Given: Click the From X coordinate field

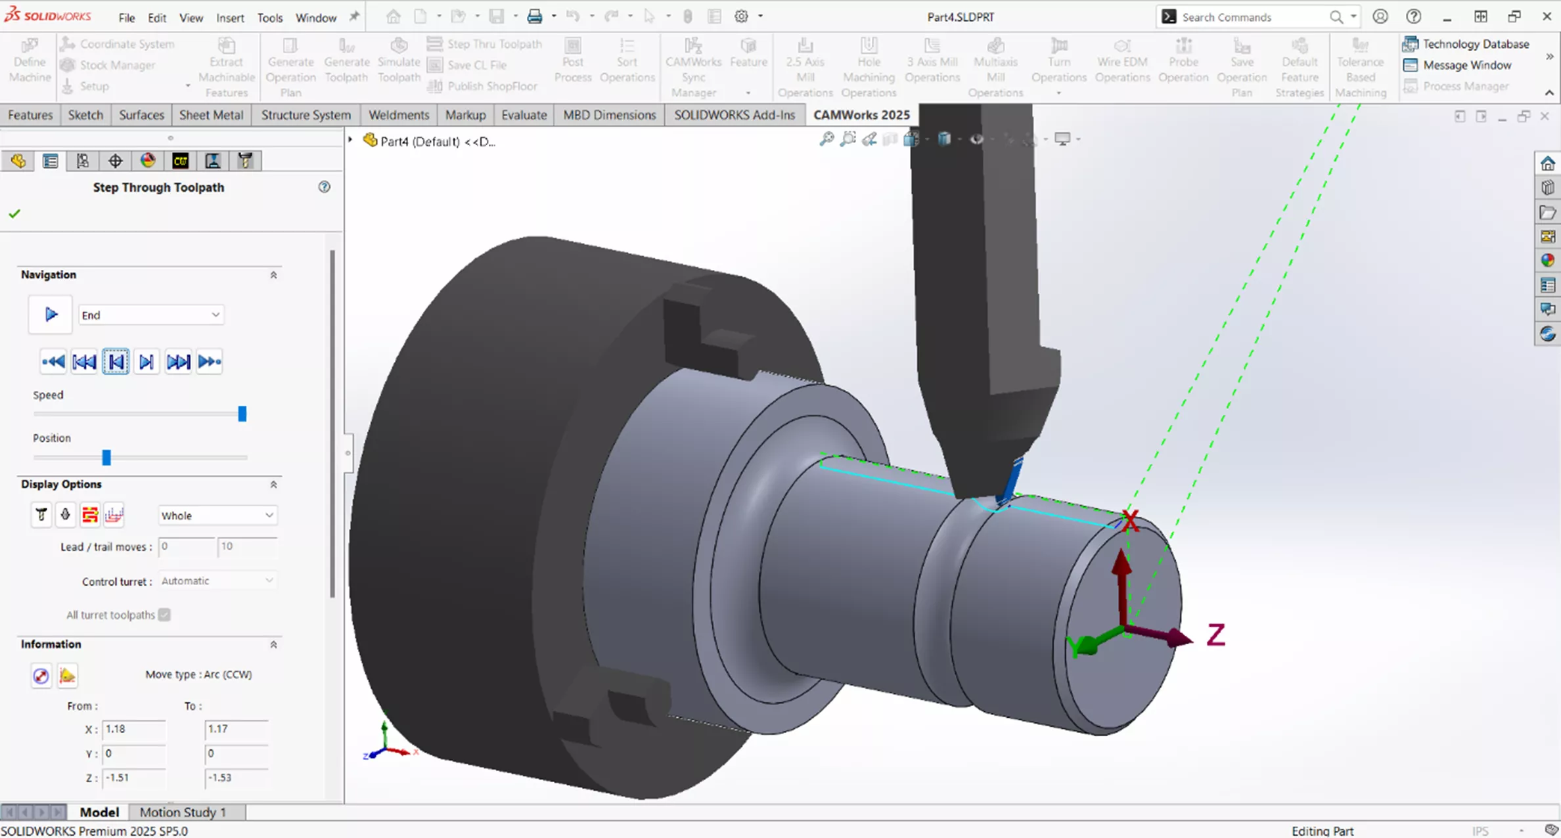Looking at the screenshot, I should [x=133, y=729].
